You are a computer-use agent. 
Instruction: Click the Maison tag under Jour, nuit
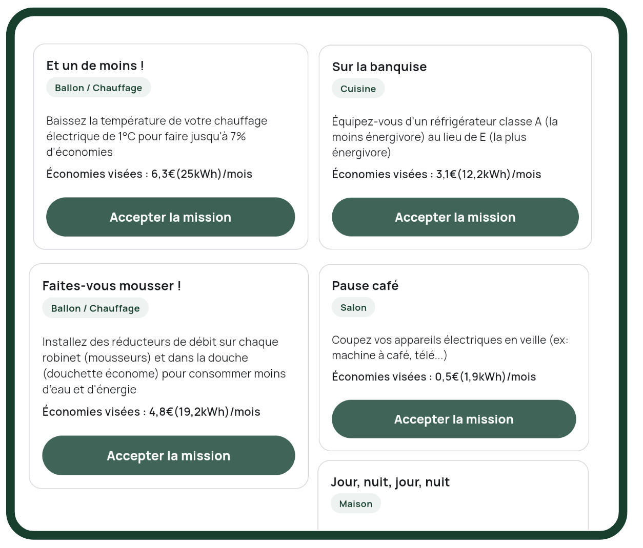click(x=355, y=504)
